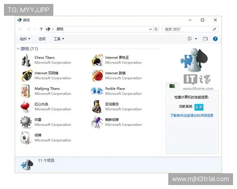Select the 扫雷 name text
This screenshot has height=189, width=237.
[38, 120]
